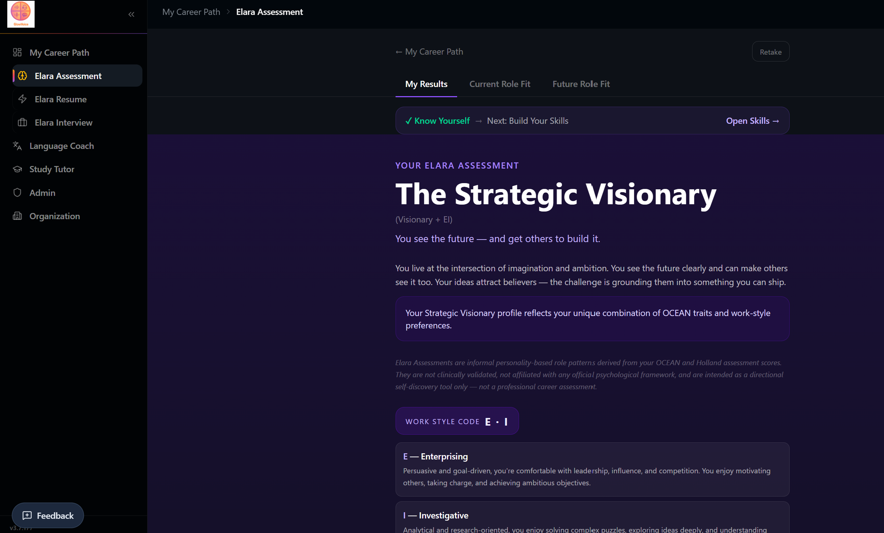
Task: Switch to the Future Role Fit tab
Action: point(581,84)
